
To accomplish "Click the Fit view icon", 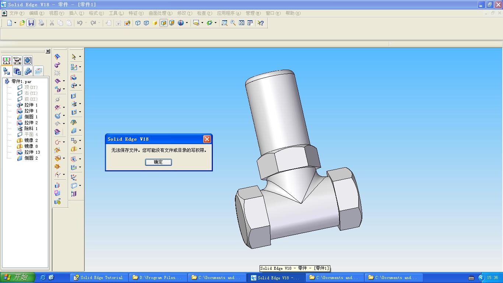I will pos(242,23).
